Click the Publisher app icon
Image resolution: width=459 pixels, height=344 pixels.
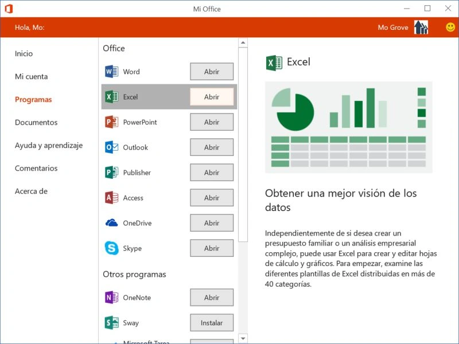[111, 173]
